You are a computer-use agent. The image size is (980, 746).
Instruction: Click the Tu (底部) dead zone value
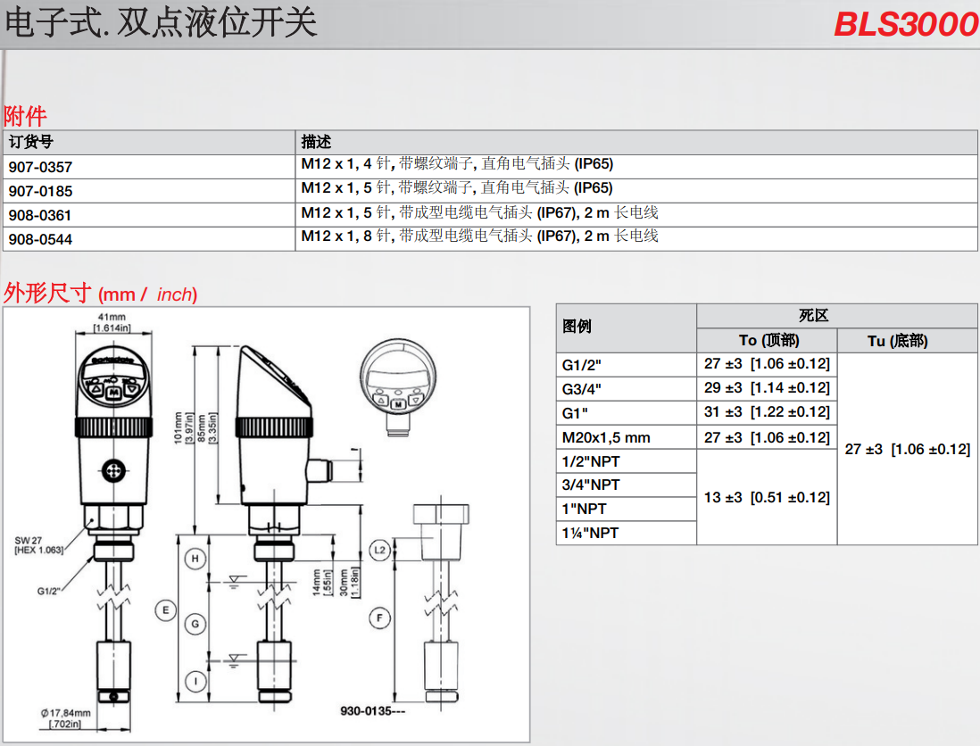908,449
